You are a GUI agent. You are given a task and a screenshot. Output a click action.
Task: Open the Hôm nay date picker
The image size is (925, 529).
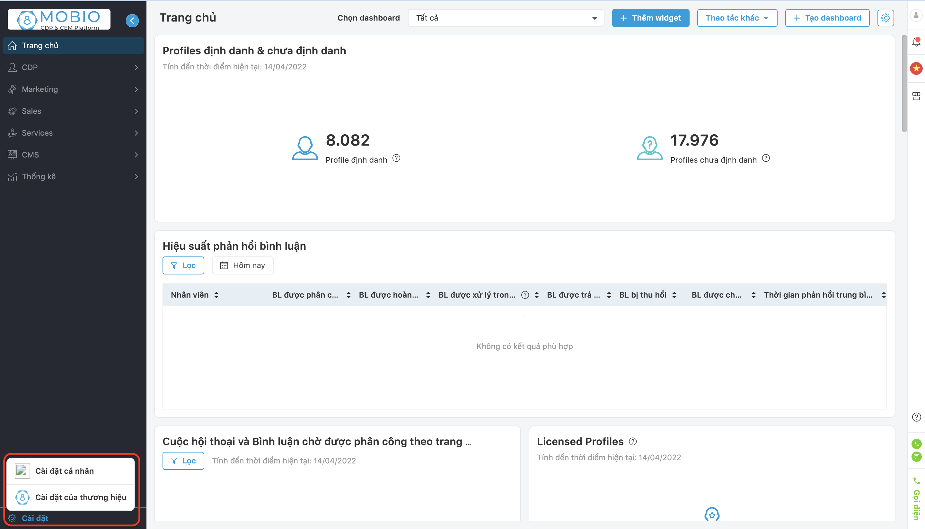[242, 265]
